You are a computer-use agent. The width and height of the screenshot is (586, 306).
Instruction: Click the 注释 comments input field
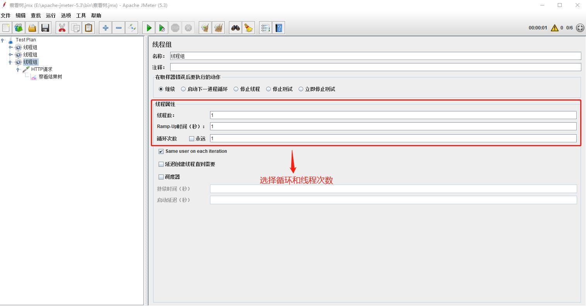(x=376, y=67)
